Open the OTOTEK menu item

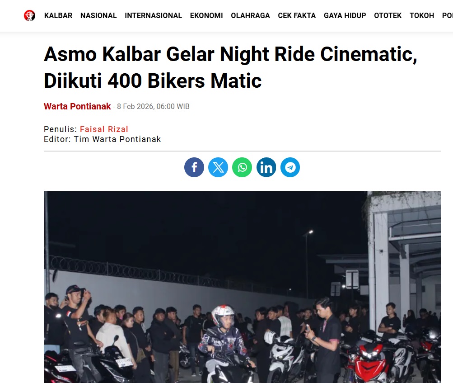tap(388, 16)
